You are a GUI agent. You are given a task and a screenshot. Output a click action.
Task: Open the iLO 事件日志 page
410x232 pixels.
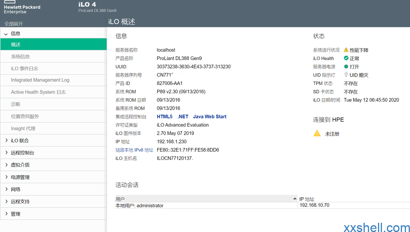pyautogui.click(x=53, y=68)
